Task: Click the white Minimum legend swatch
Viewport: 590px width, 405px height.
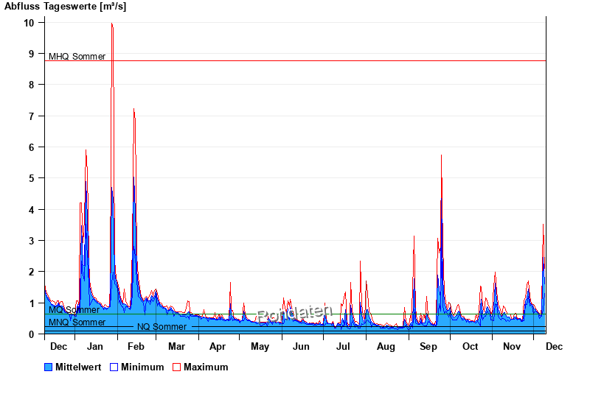Action: [x=114, y=367]
